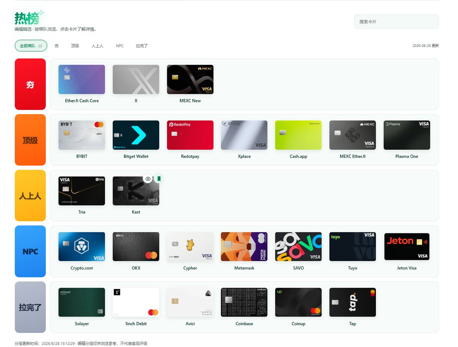The image size is (458, 347).
Task: Open the Tap card image
Action: click(353, 302)
